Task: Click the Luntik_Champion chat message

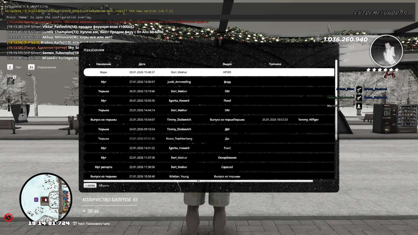Action: coord(85,32)
